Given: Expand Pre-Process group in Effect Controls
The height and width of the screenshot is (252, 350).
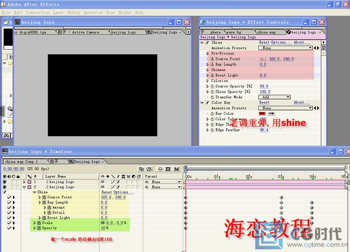Looking at the screenshot, I should point(208,54).
